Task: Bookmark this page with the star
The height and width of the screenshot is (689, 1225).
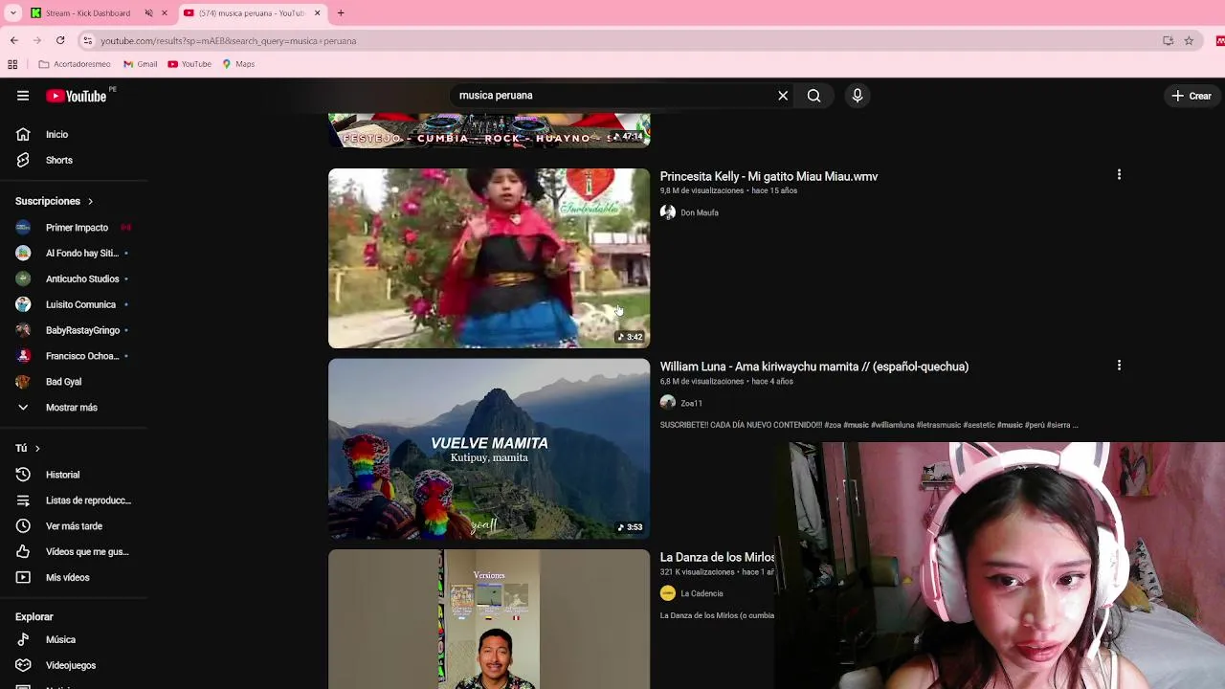Action: click(x=1189, y=40)
